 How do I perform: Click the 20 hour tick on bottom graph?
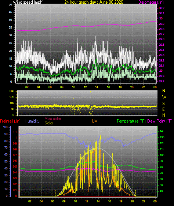(132, 201)
